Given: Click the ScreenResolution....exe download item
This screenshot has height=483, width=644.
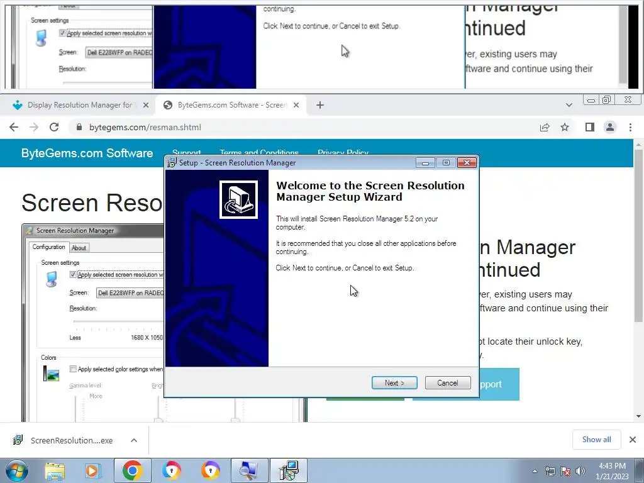Looking at the screenshot, I should click(64, 440).
